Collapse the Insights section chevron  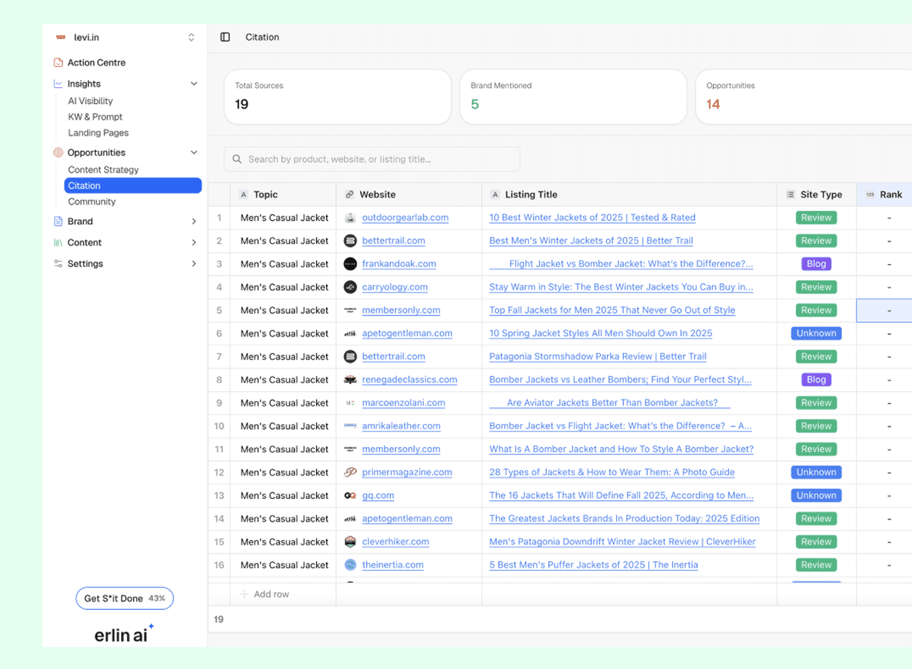click(x=194, y=84)
